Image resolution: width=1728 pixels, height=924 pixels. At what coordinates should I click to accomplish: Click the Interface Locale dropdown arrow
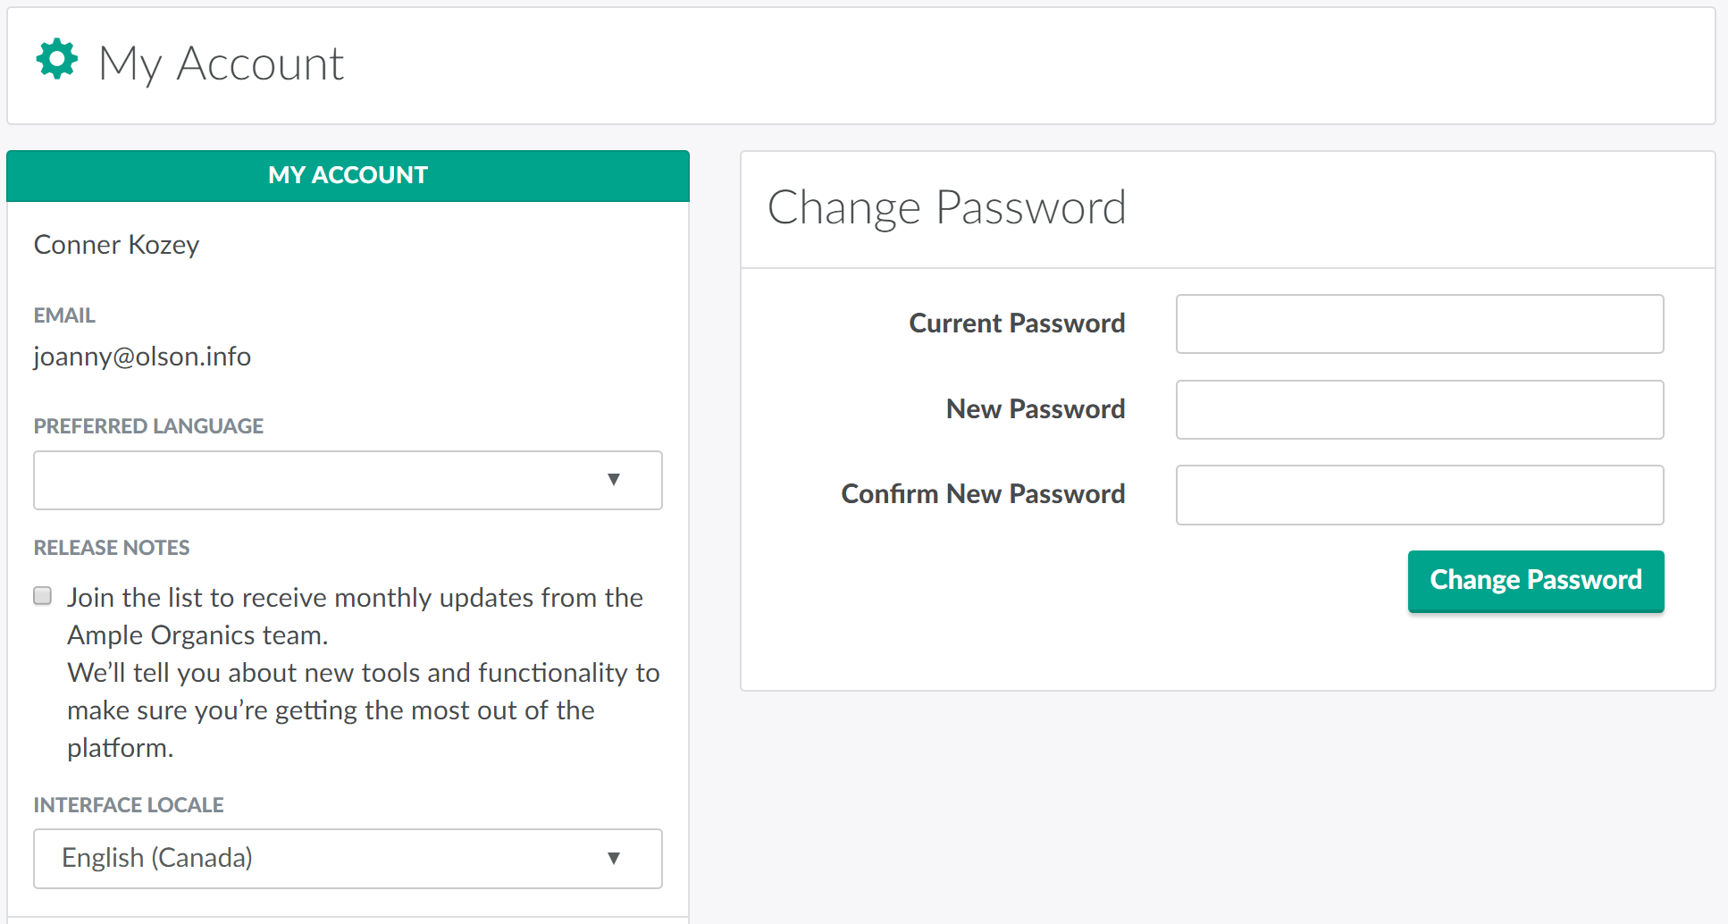point(614,859)
